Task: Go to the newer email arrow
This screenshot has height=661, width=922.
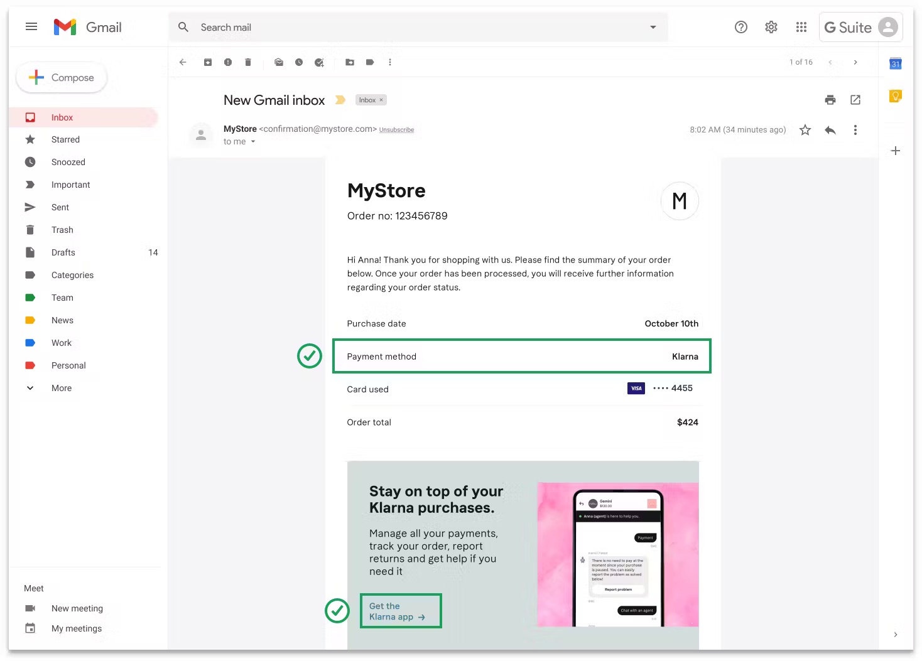Action: [830, 62]
